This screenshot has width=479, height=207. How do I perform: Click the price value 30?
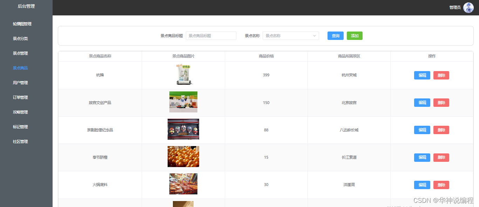[x=266, y=185]
